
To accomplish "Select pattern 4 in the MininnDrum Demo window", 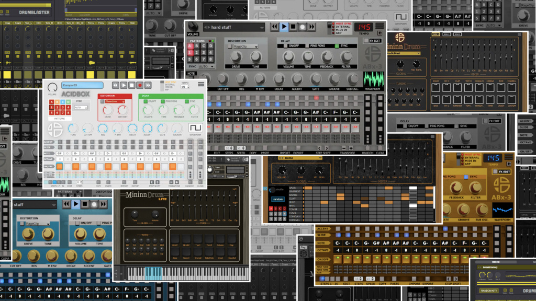I will click(x=284, y=214).
